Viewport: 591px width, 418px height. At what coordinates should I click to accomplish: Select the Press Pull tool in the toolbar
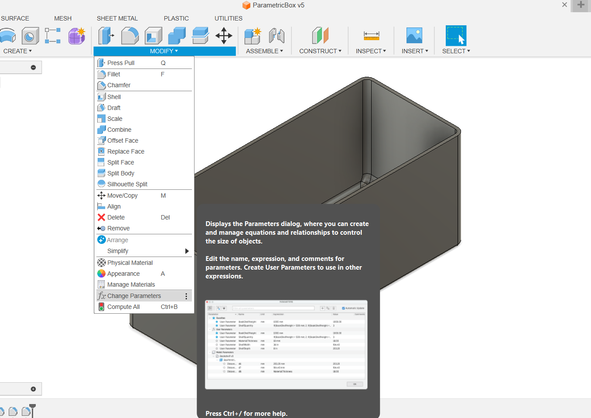[x=106, y=36]
